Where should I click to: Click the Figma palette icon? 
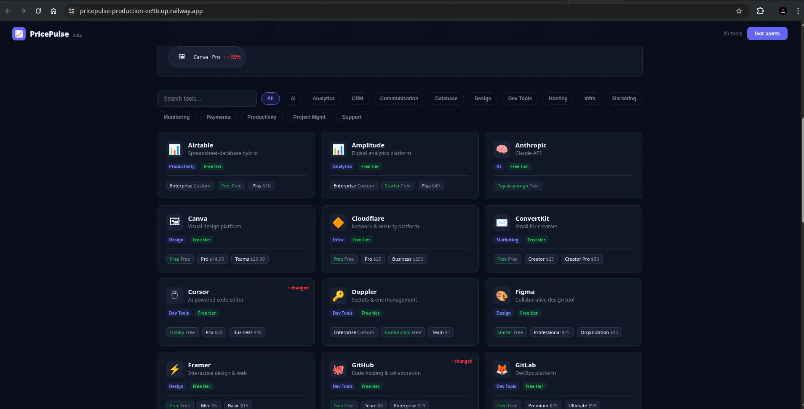coord(502,296)
